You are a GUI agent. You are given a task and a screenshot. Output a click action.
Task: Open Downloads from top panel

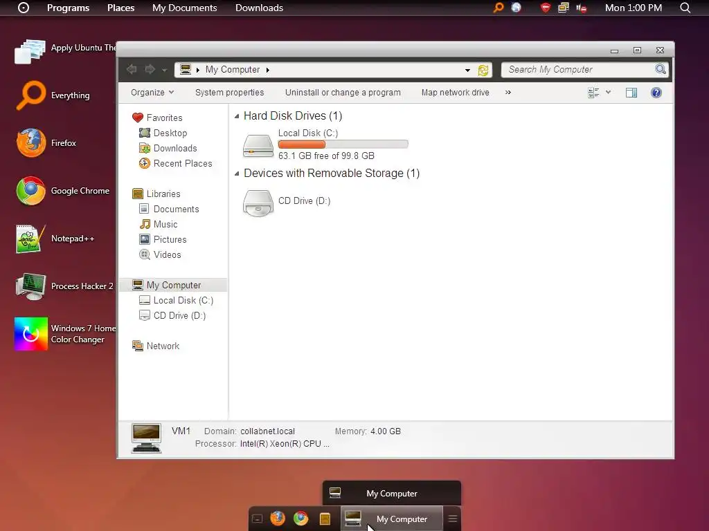259,8
